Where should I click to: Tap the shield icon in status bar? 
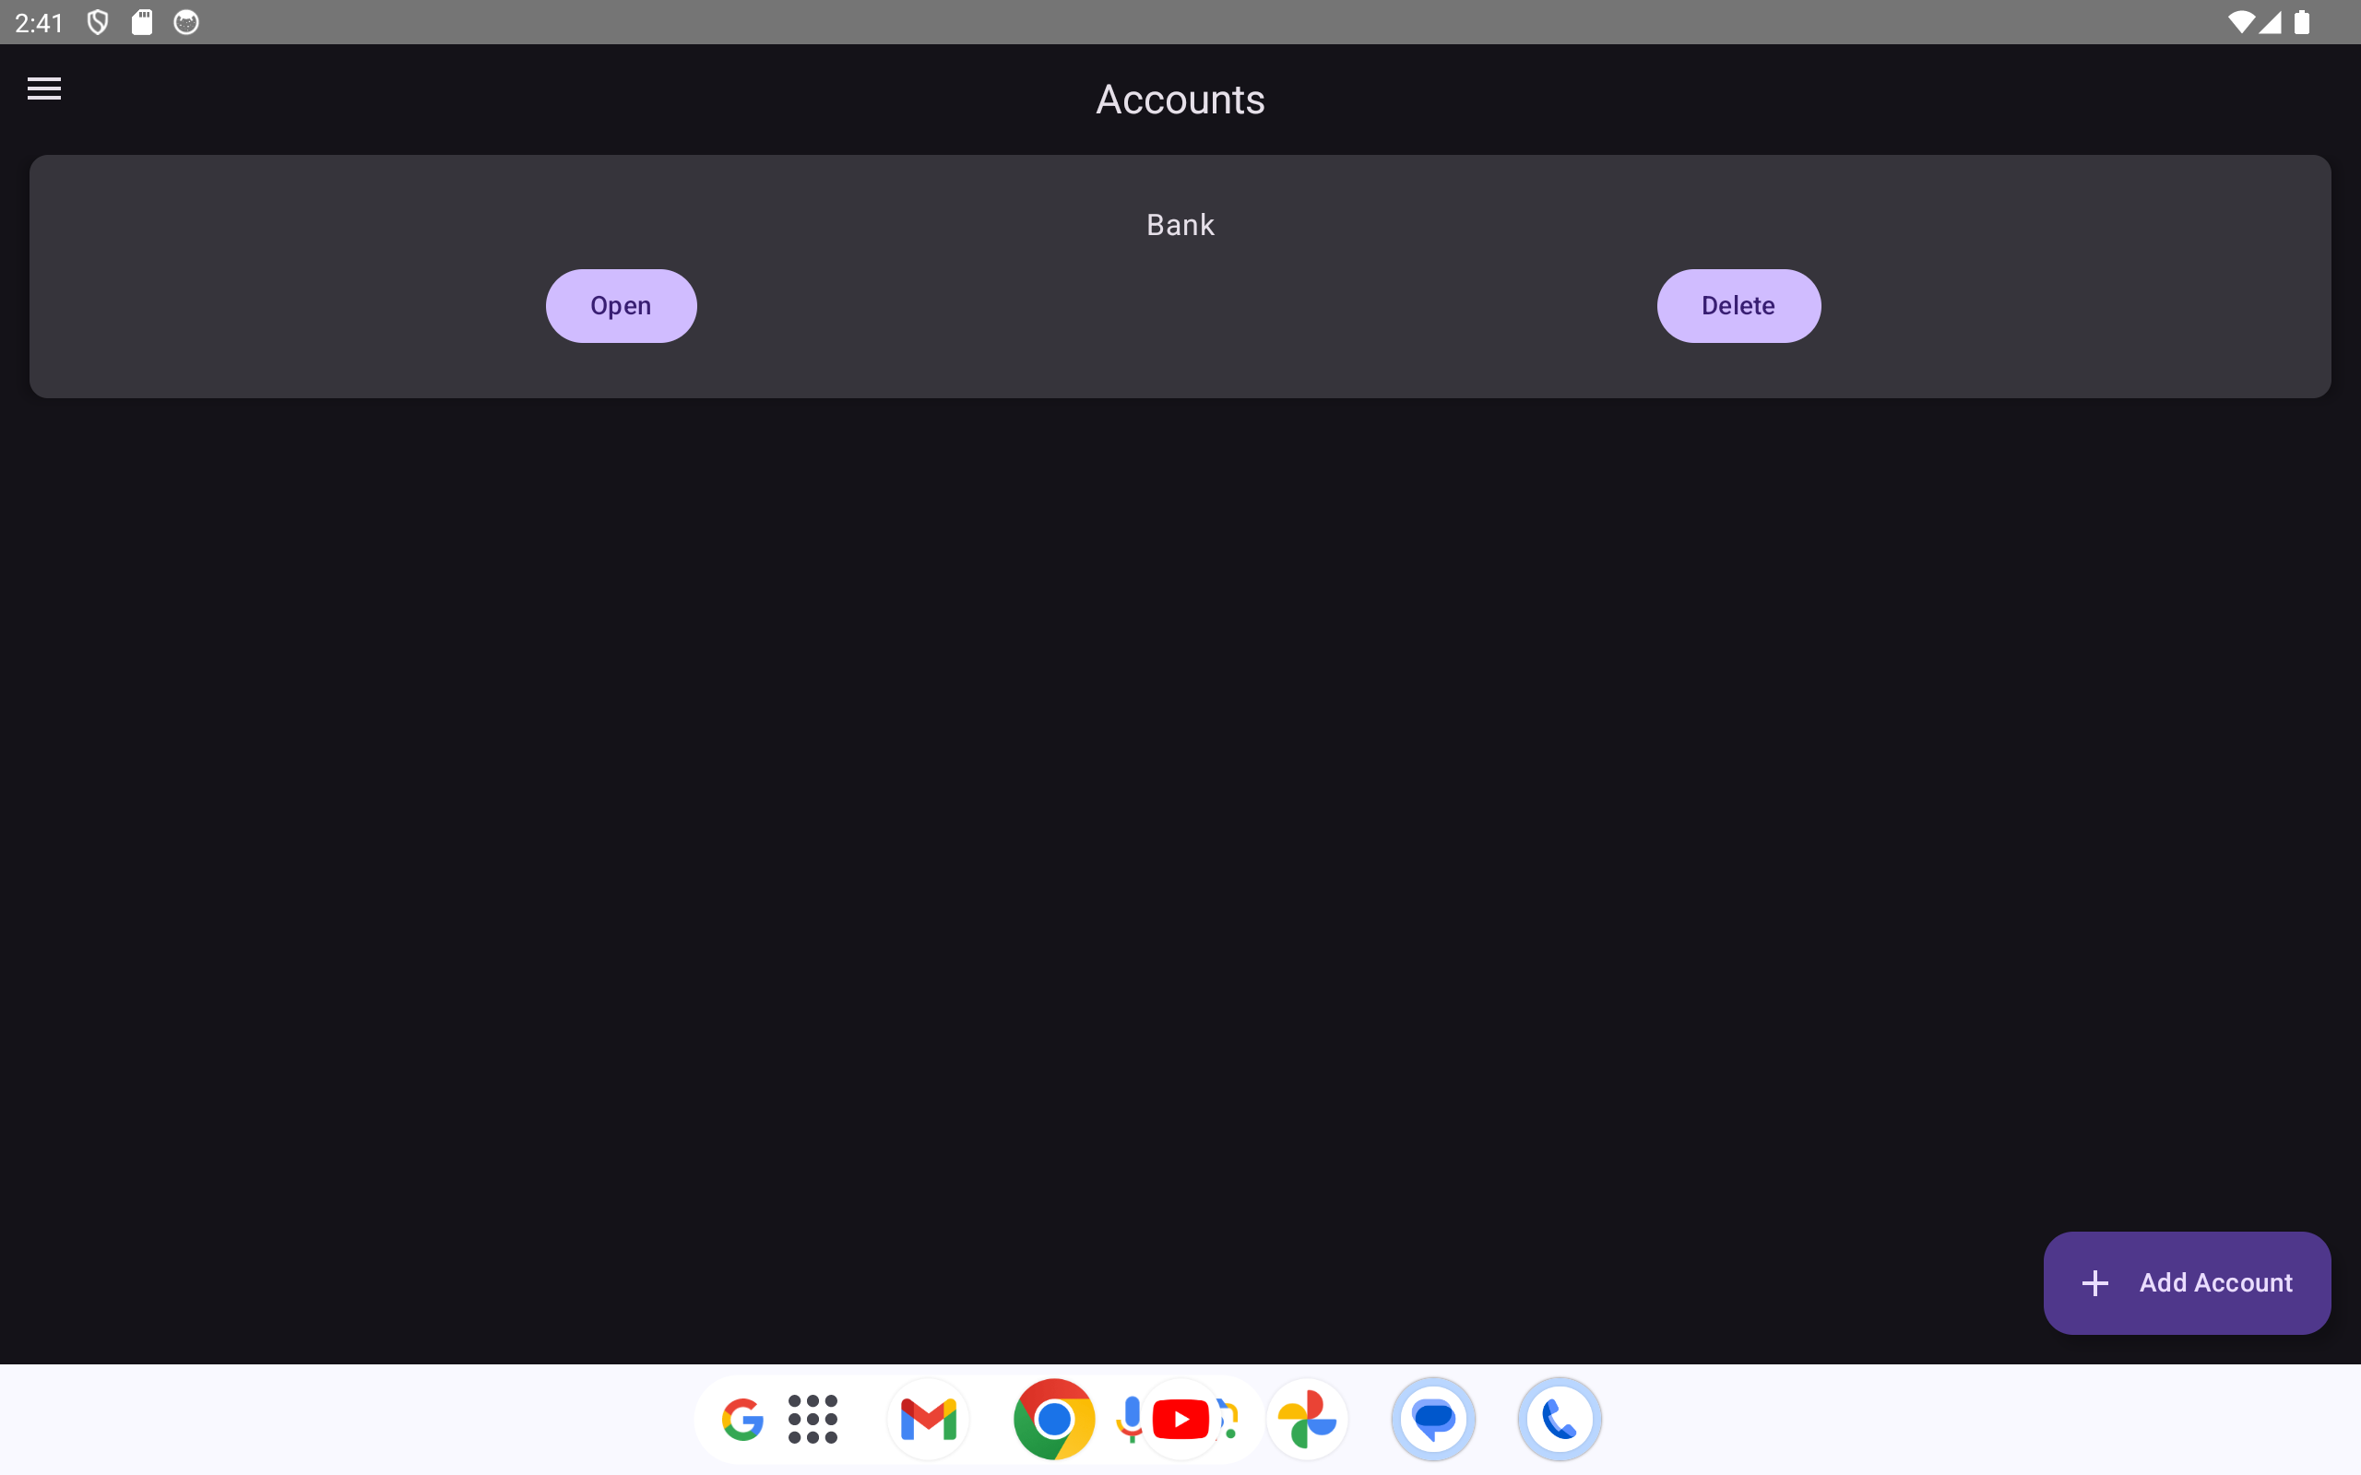pos(98,21)
